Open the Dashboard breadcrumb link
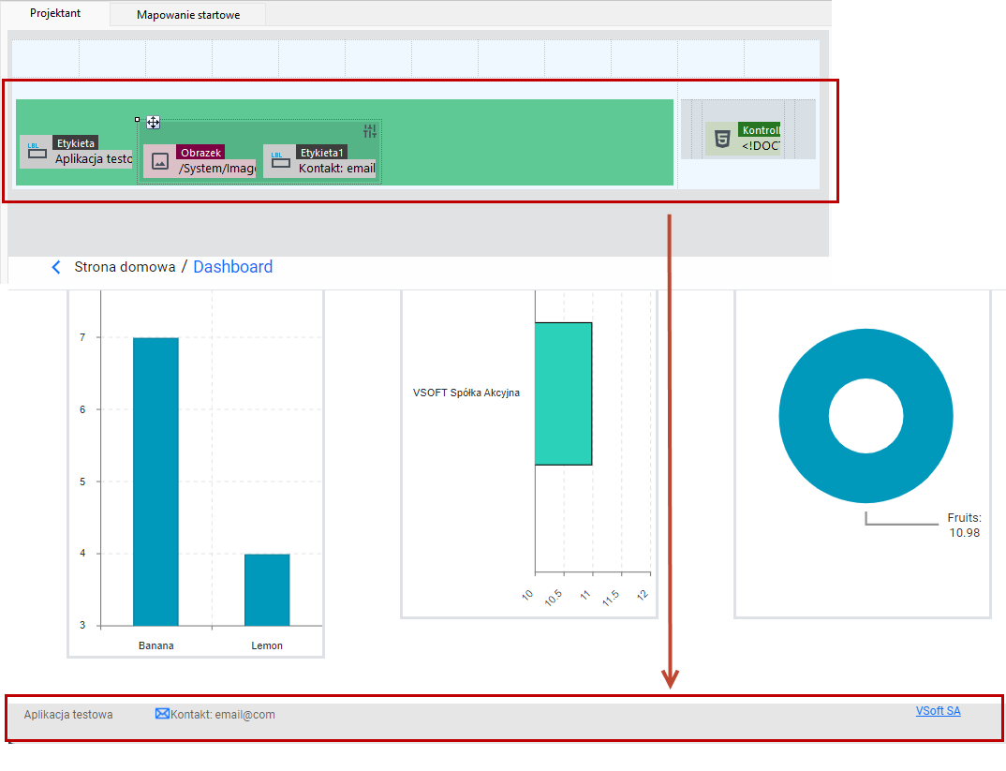Image resolution: width=1006 pixels, height=771 pixels. pyautogui.click(x=233, y=267)
